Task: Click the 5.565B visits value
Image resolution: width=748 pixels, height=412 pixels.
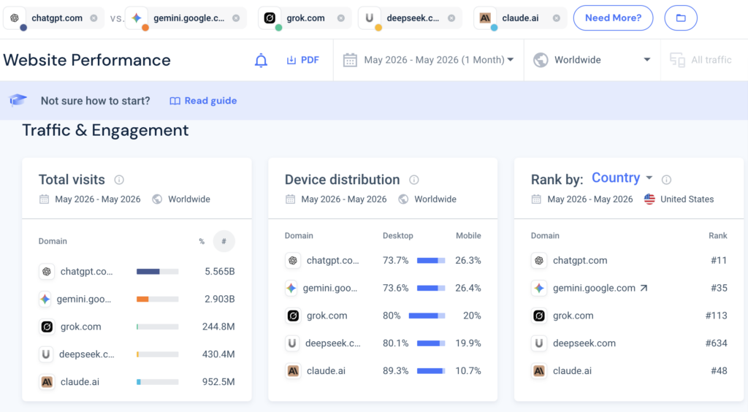Action: [219, 271]
